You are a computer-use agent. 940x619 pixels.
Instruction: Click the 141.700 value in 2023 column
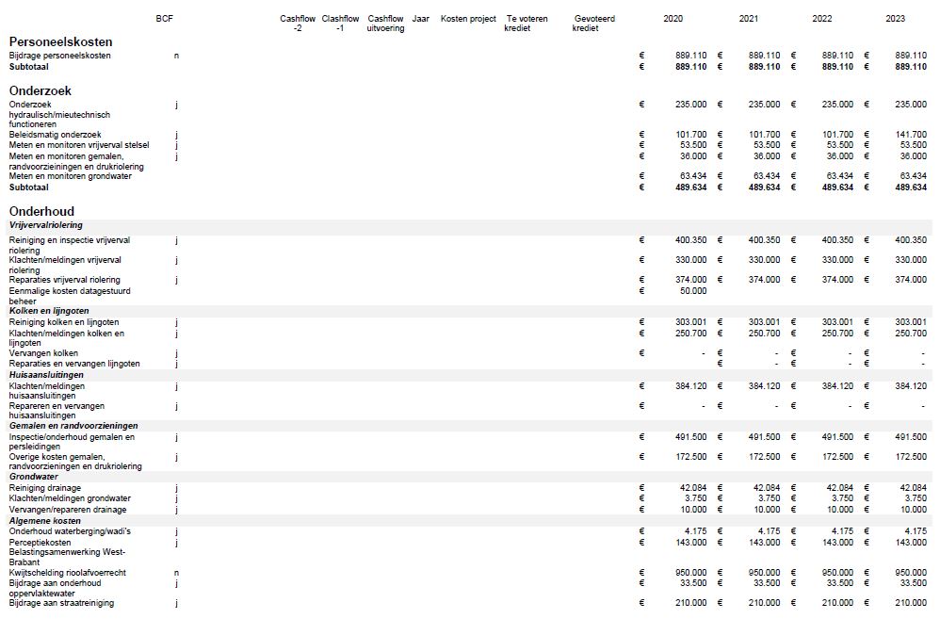(x=911, y=135)
